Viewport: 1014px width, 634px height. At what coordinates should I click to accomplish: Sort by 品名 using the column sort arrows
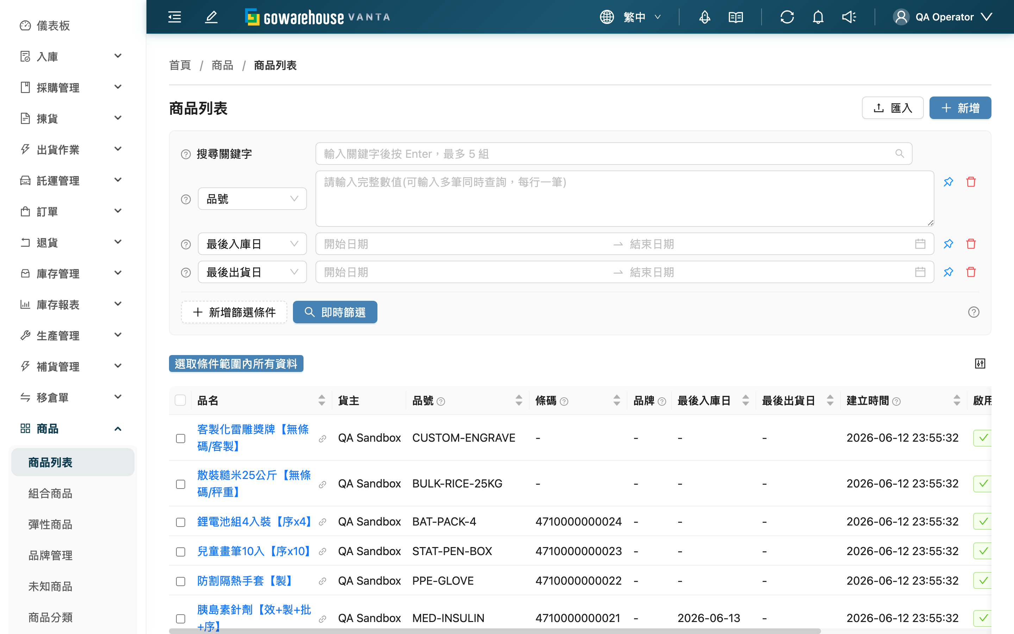[x=321, y=400]
